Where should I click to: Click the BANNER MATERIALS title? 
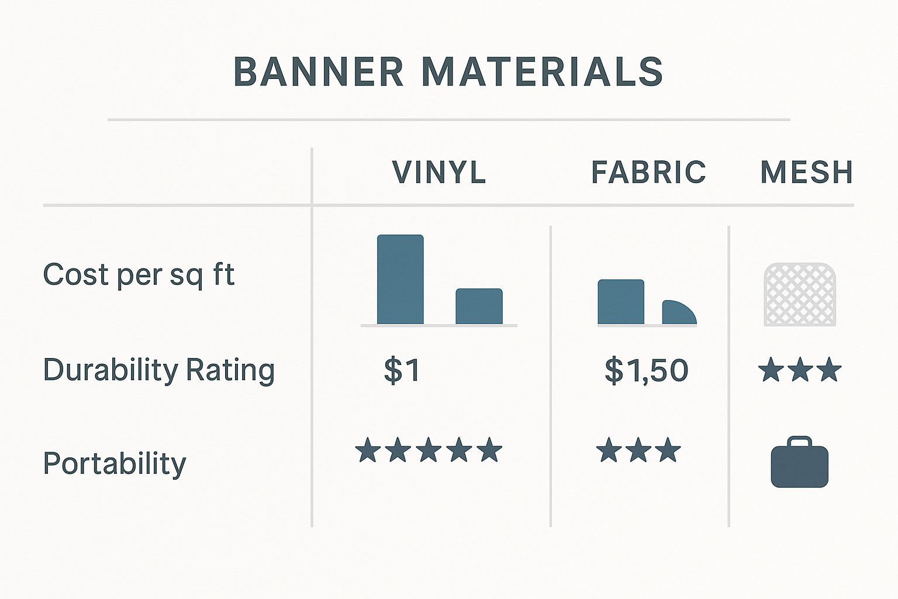coord(448,73)
